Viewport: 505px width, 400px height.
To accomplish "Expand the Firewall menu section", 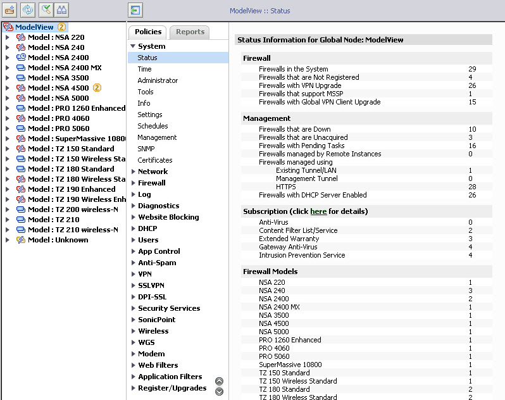I will coord(133,183).
